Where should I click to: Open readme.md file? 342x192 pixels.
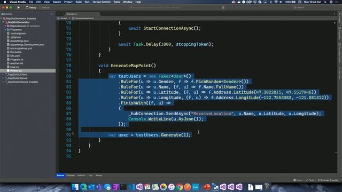click(x=17, y=63)
